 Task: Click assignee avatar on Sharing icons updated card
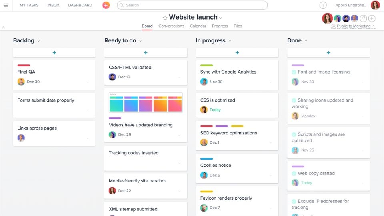click(x=295, y=116)
